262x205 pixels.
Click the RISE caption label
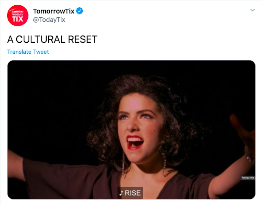pos(133,193)
